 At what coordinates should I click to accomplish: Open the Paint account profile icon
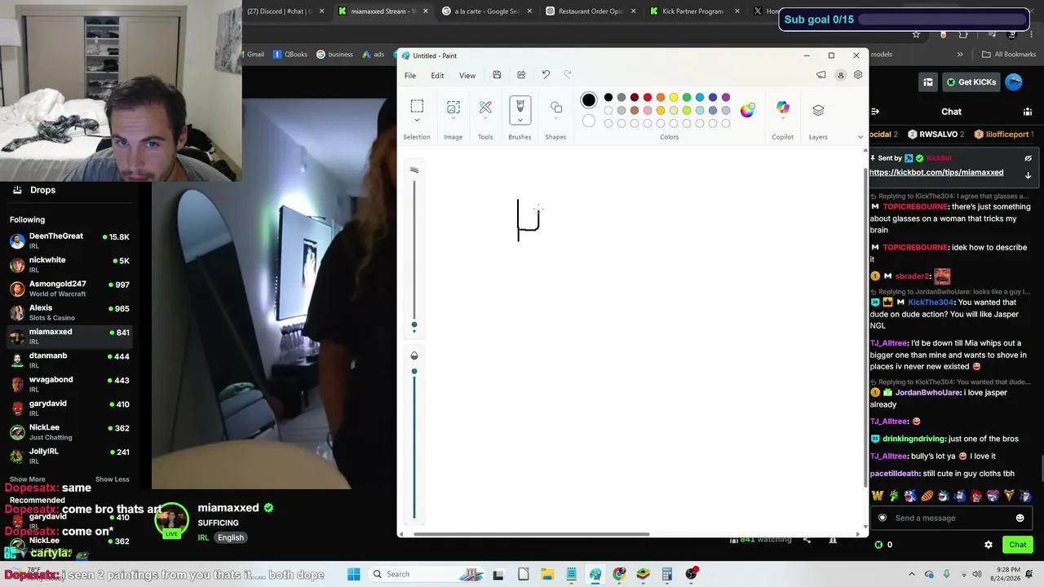coord(840,75)
